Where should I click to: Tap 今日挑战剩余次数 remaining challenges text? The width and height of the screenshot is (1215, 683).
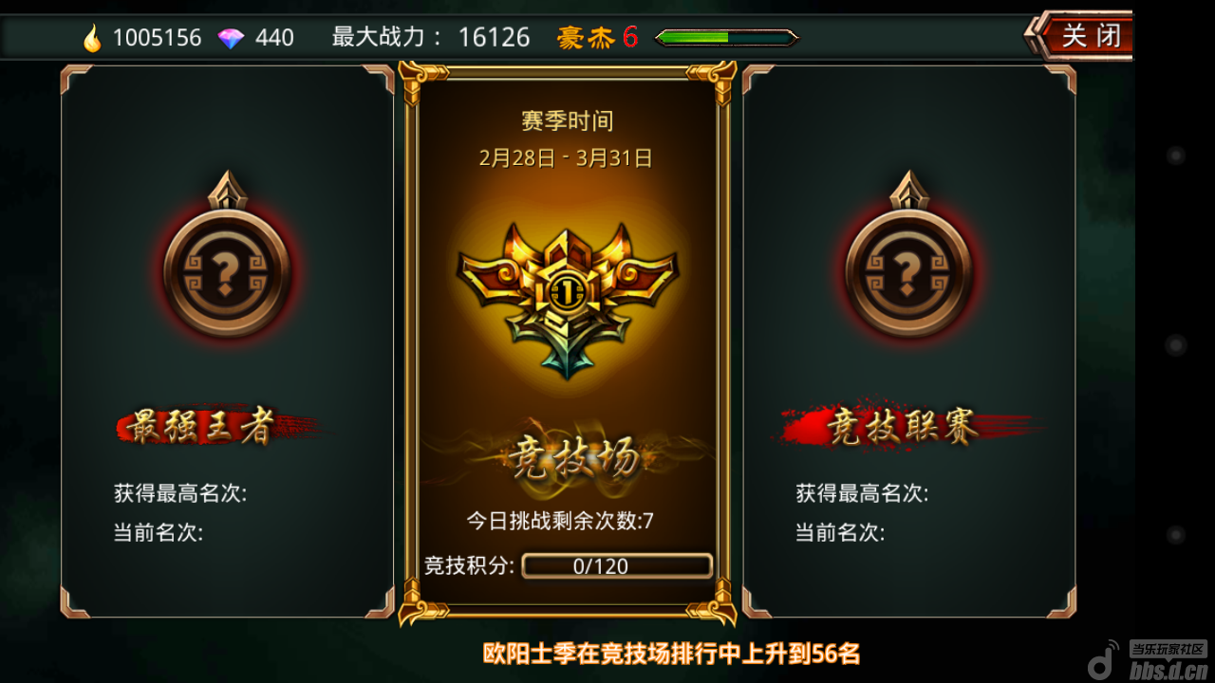point(560,521)
